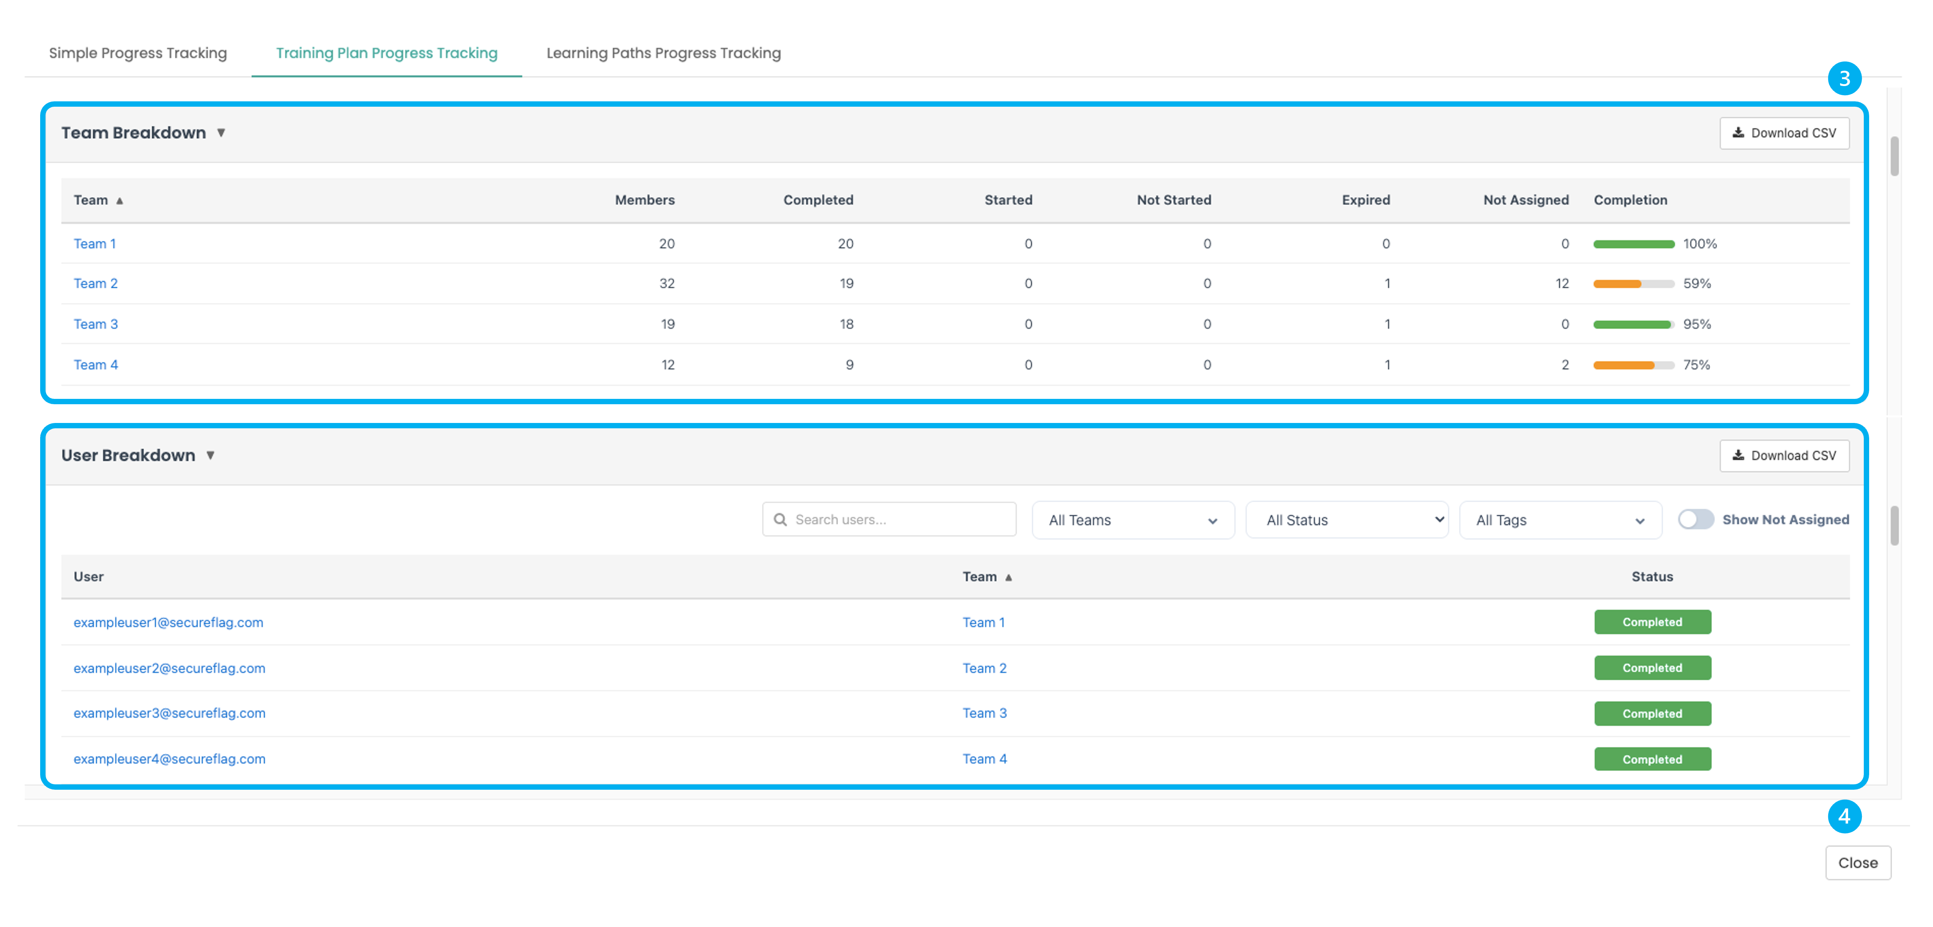Screen dimensions: 1933x927
Task: Open the All Teams dropdown
Action: (1132, 520)
